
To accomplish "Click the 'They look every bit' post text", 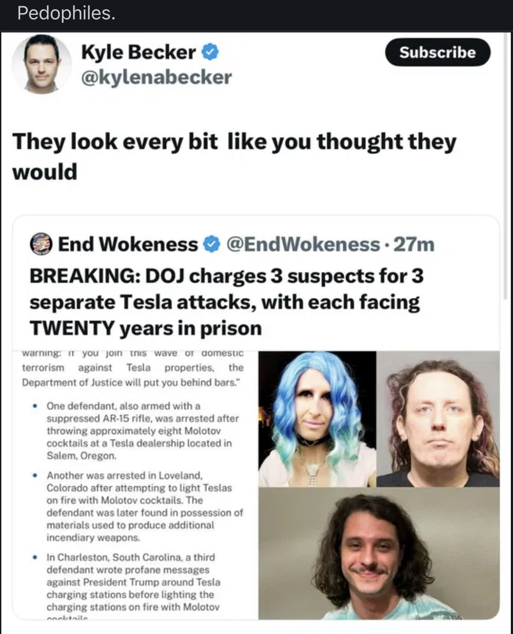I will (234, 156).
